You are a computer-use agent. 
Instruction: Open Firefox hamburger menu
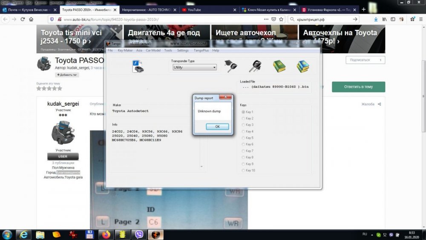[421, 19]
